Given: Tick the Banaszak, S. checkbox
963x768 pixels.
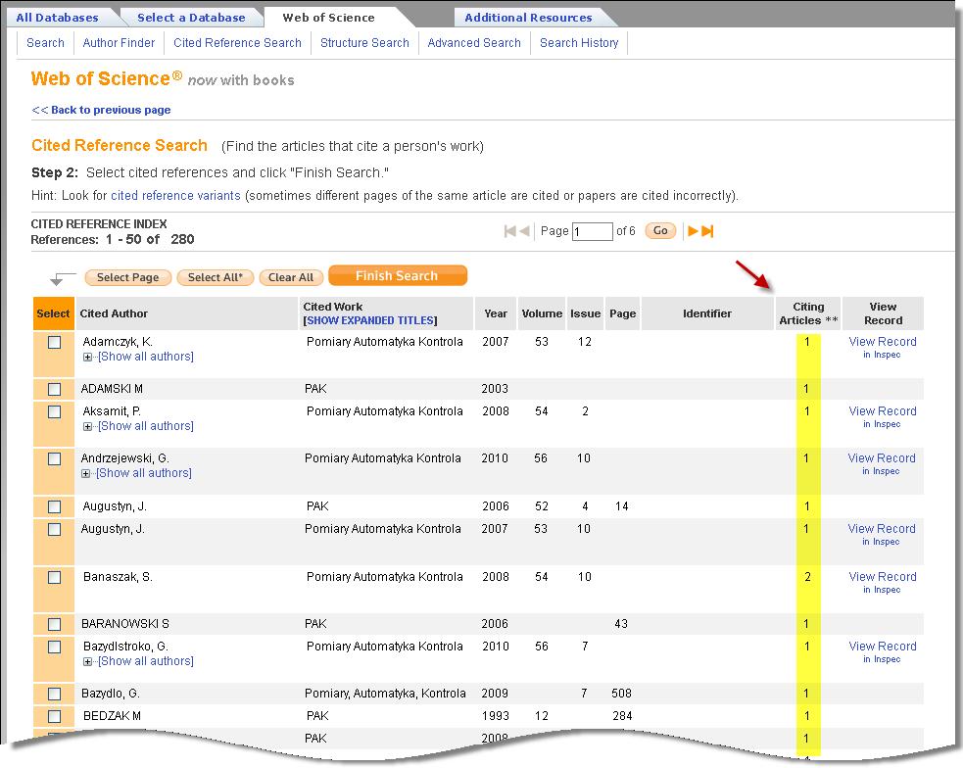Looking at the screenshot, I should pos(54,577).
